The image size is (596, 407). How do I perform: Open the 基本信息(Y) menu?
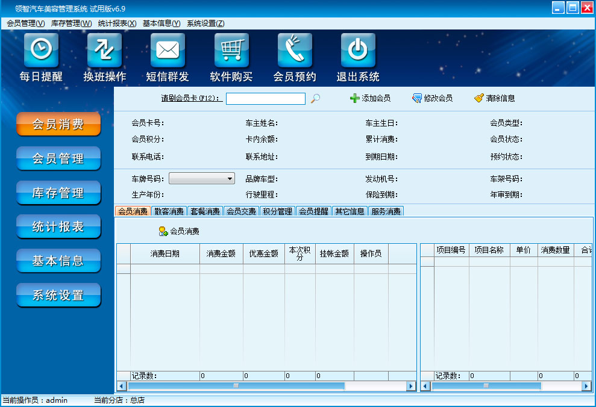162,23
